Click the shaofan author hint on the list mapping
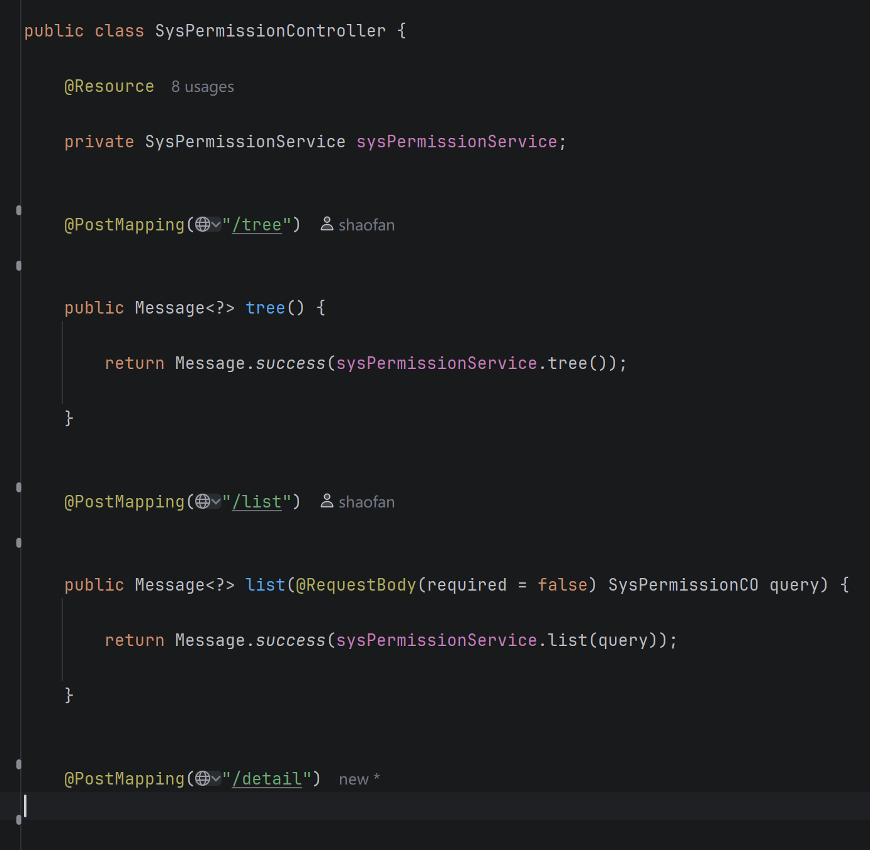Viewport: 870px width, 850px height. tap(366, 502)
